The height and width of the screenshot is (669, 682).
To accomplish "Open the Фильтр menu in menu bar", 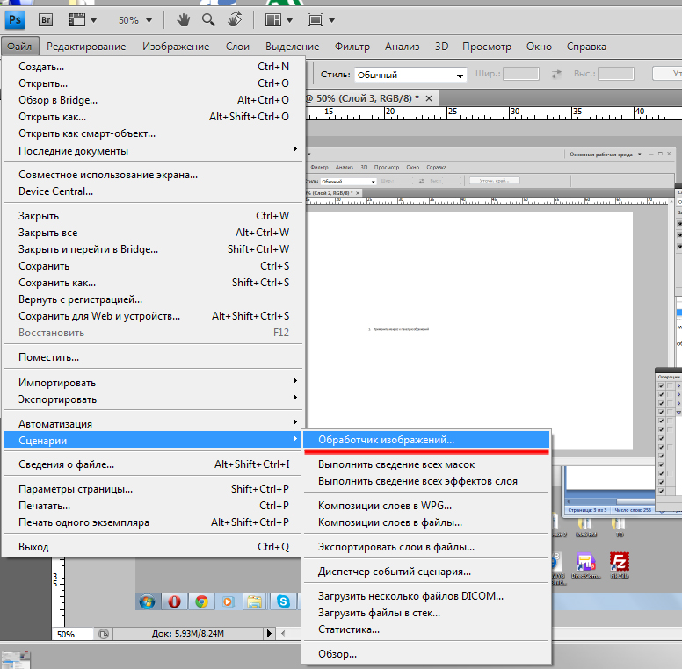I will pyautogui.click(x=352, y=47).
